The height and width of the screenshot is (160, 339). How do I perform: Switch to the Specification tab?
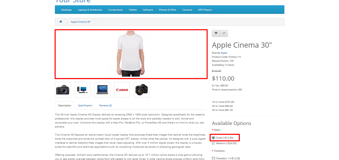click(x=85, y=106)
